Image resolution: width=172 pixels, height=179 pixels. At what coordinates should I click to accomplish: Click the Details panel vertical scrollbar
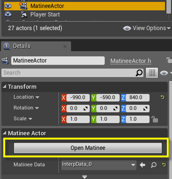pos(170,130)
